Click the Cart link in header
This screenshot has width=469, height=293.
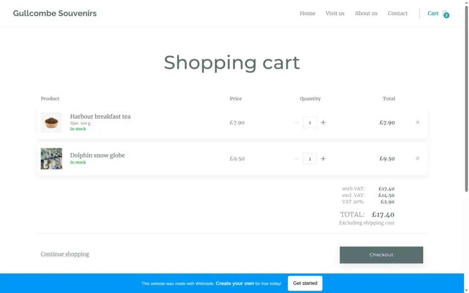[433, 13]
